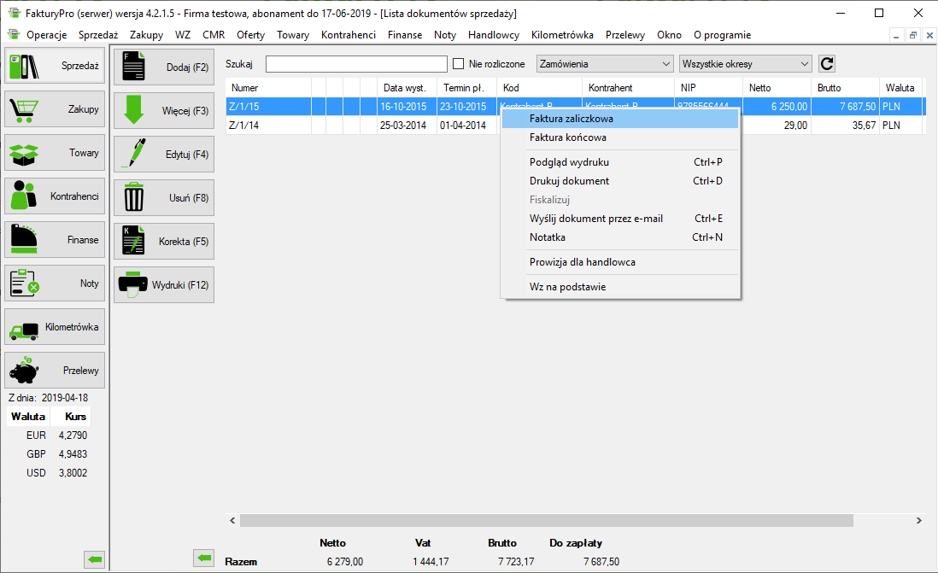Click the Usuń (F8) trash bin button
938x573 pixels.
click(164, 198)
